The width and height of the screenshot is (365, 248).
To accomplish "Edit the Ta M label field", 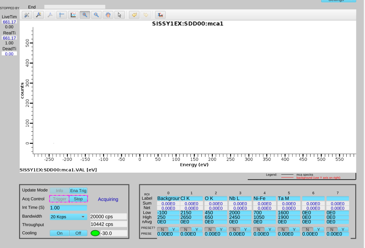I will click(289, 199).
